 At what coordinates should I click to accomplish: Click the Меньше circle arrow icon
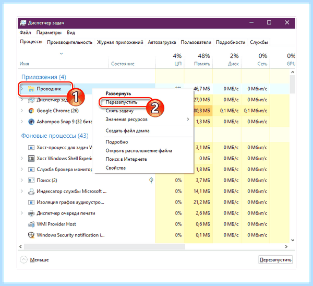tap(23, 259)
